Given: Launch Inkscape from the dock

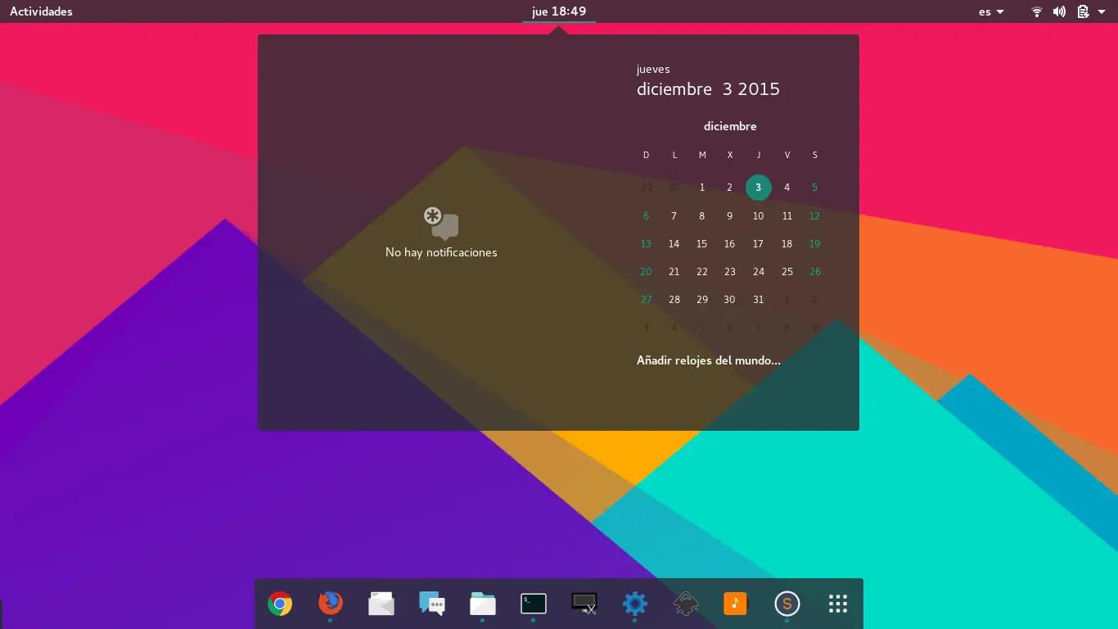Looking at the screenshot, I should tap(686, 604).
